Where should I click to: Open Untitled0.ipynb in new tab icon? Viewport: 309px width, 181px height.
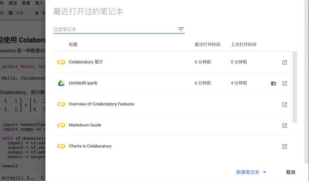[x=285, y=83]
